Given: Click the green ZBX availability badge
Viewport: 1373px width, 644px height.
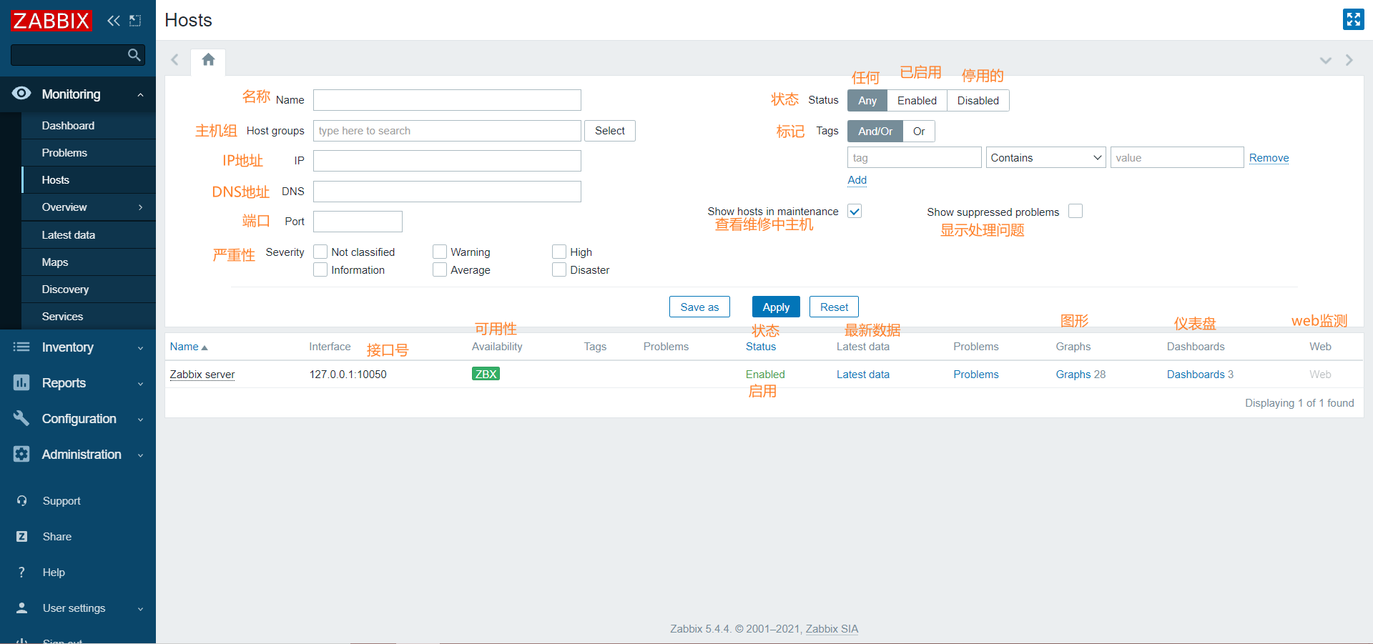Looking at the screenshot, I should point(486,374).
